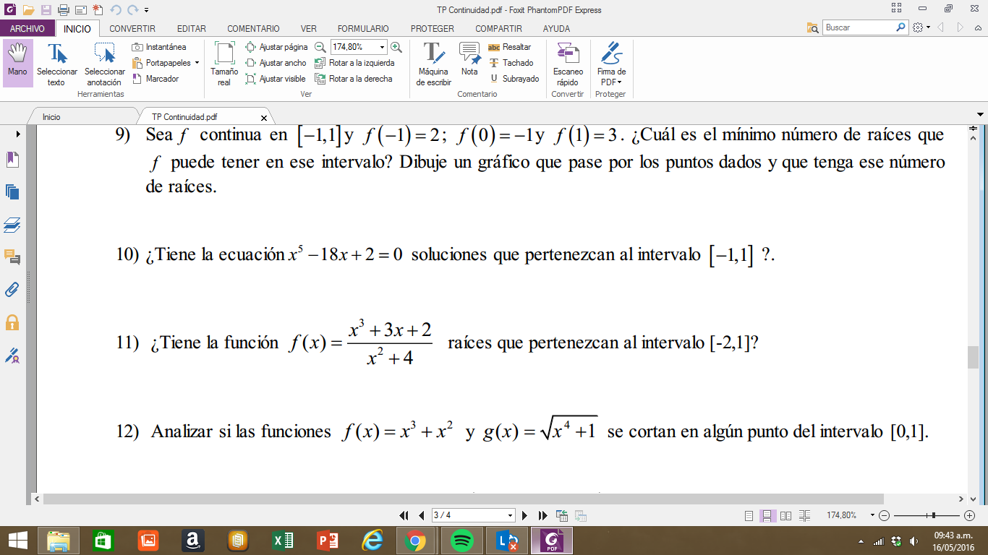Toggle Resaltar highlight tool

coord(510,47)
